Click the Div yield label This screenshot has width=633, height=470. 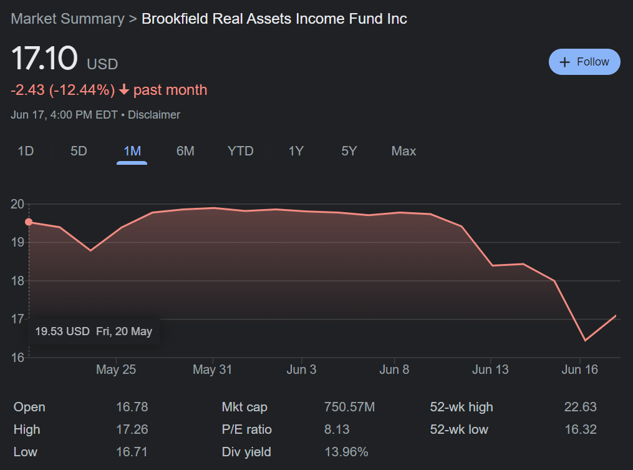pyautogui.click(x=246, y=452)
